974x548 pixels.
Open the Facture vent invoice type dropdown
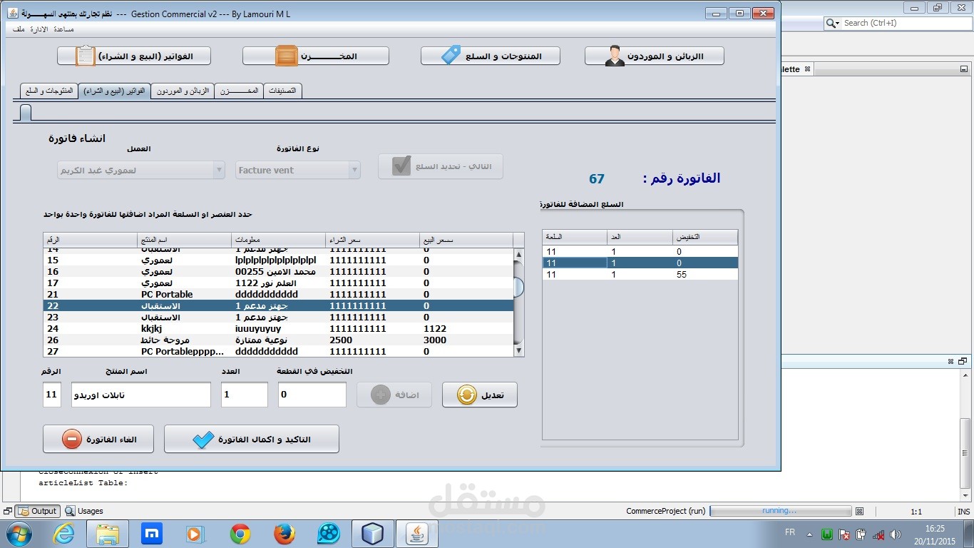click(354, 170)
